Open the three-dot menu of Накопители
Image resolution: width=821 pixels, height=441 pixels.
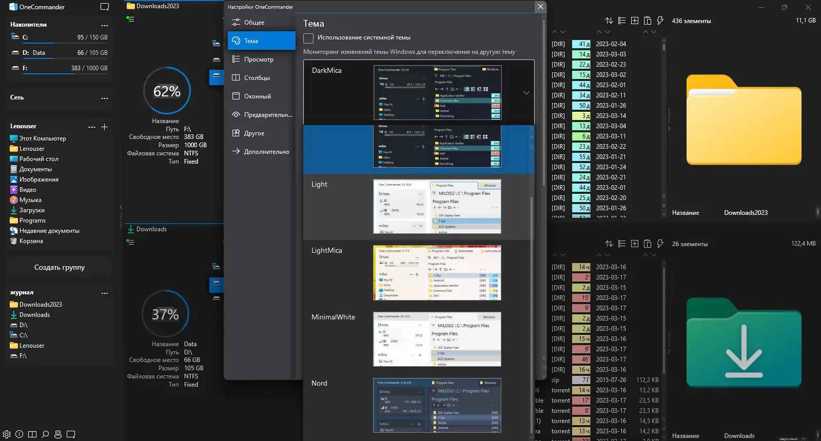point(105,25)
